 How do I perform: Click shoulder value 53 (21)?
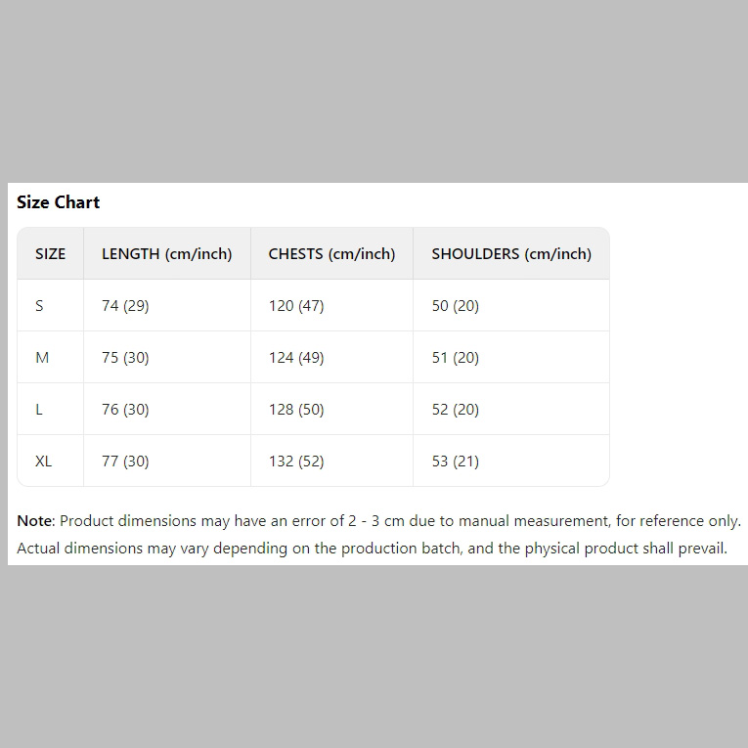click(x=456, y=462)
